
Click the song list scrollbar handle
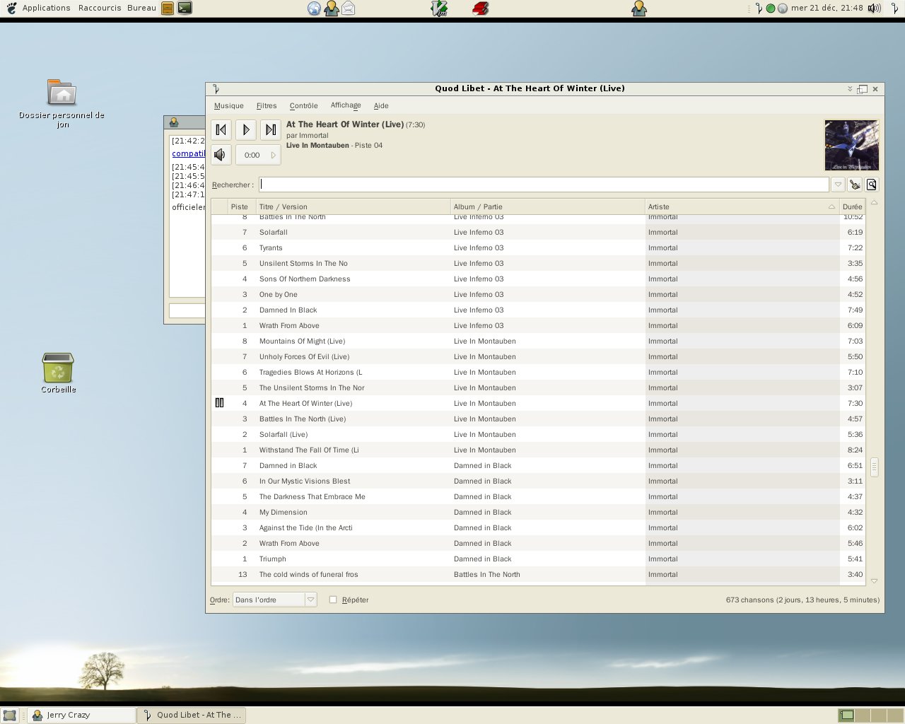875,467
